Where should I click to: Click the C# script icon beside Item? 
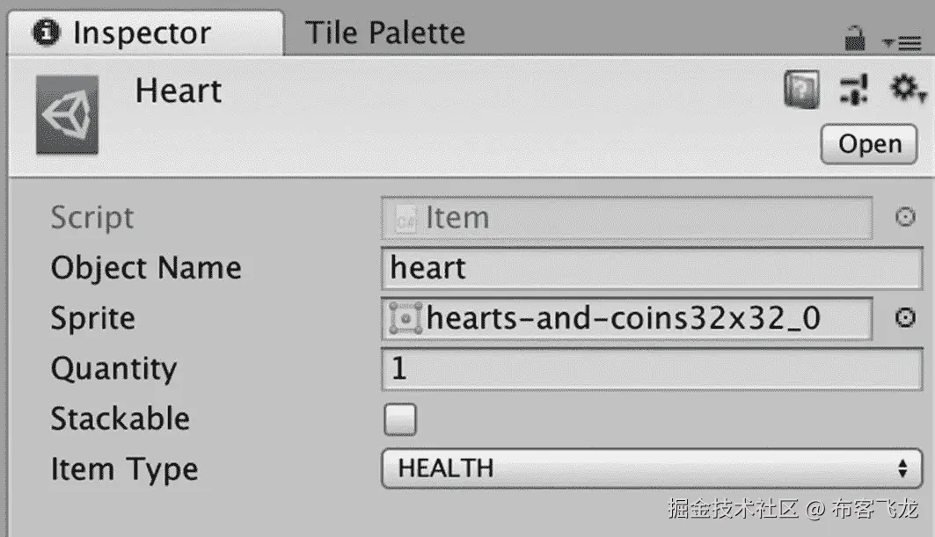(x=405, y=217)
